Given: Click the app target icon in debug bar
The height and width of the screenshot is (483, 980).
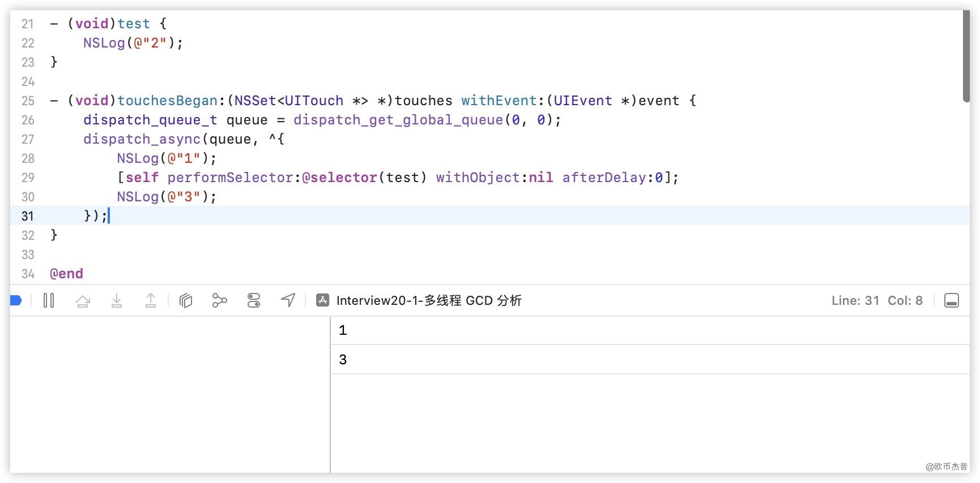Looking at the screenshot, I should point(323,300).
